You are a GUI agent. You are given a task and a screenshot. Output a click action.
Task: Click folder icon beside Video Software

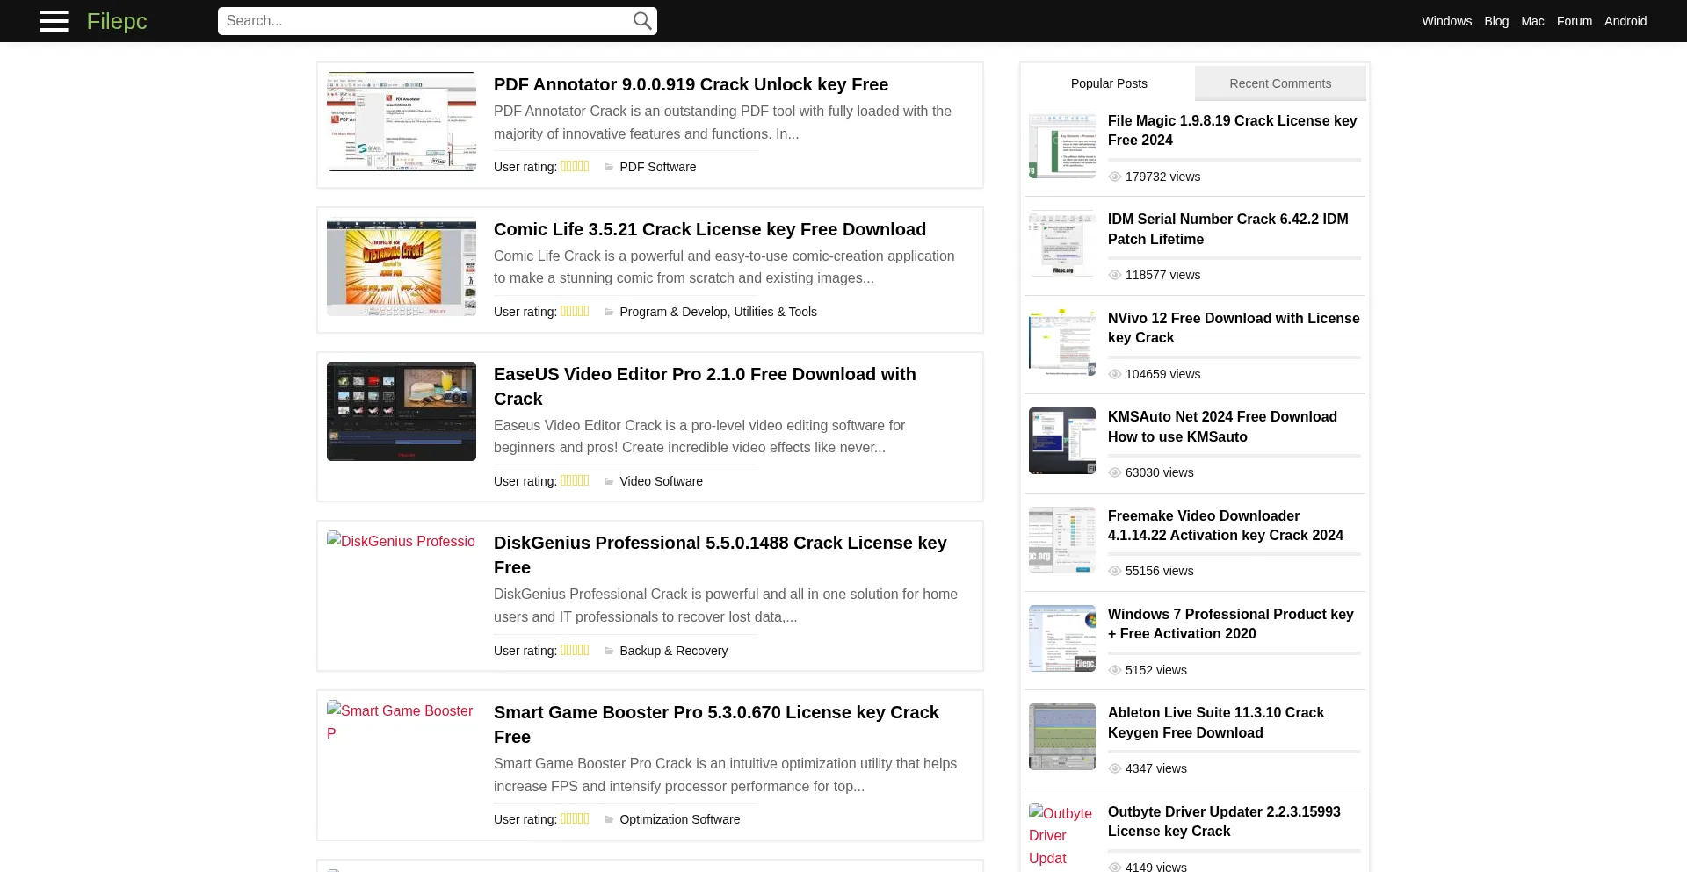[x=609, y=481]
